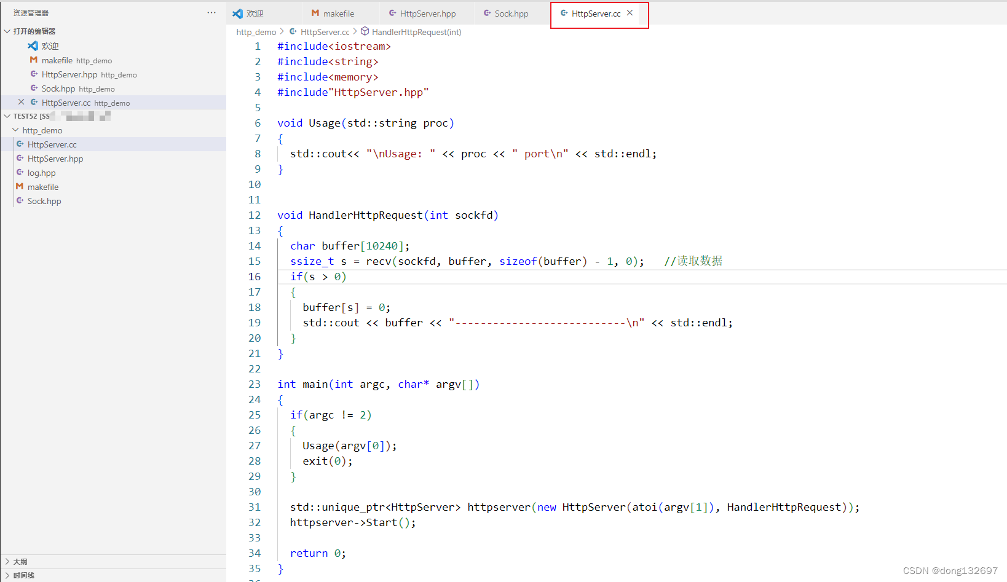Click VS Code icon beside welcome in open editors
This screenshot has width=1007, height=582.
click(x=33, y=46)
